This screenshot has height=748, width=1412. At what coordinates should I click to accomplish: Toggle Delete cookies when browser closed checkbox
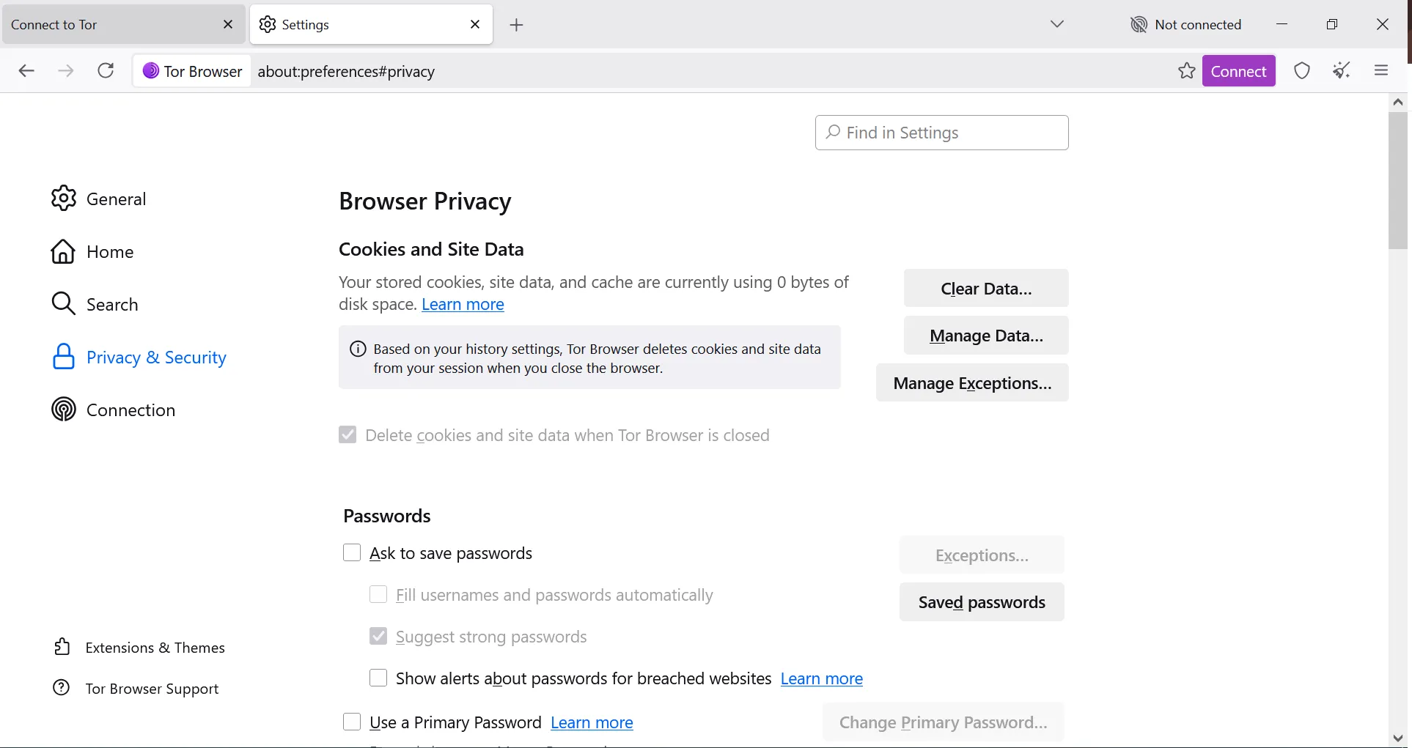coord(348,434)
